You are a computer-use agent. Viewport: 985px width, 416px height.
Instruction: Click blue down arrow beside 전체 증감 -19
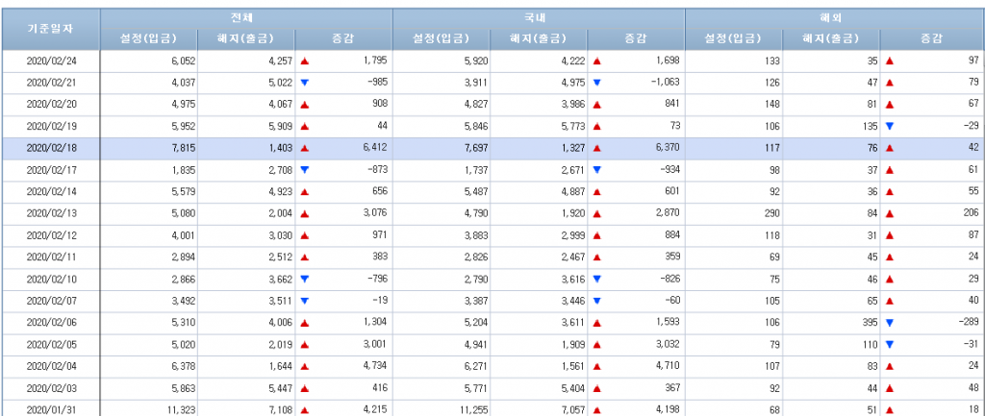pos(305,301)
